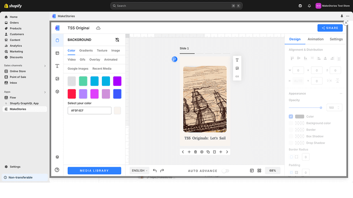This screenshot has width=353, height=198.
Task: Redo the last action
Action: [162, 171]
